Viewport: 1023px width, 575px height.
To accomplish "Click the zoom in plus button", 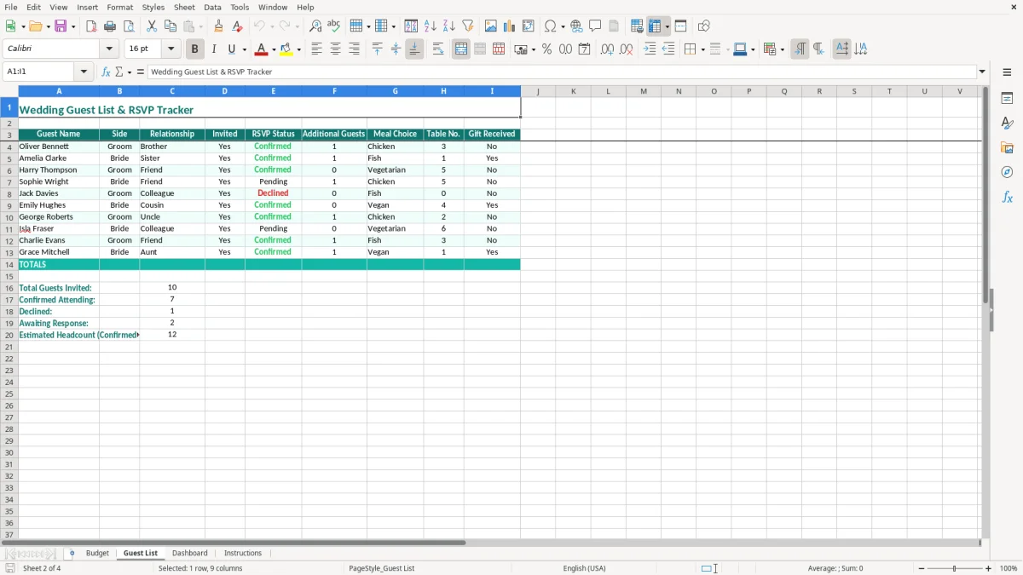I will [x=989, y=568].
